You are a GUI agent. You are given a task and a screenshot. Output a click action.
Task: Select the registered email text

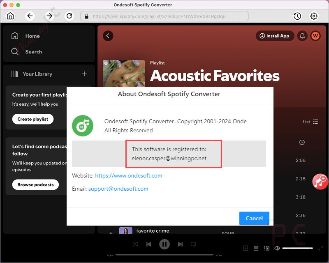(169, 158)
